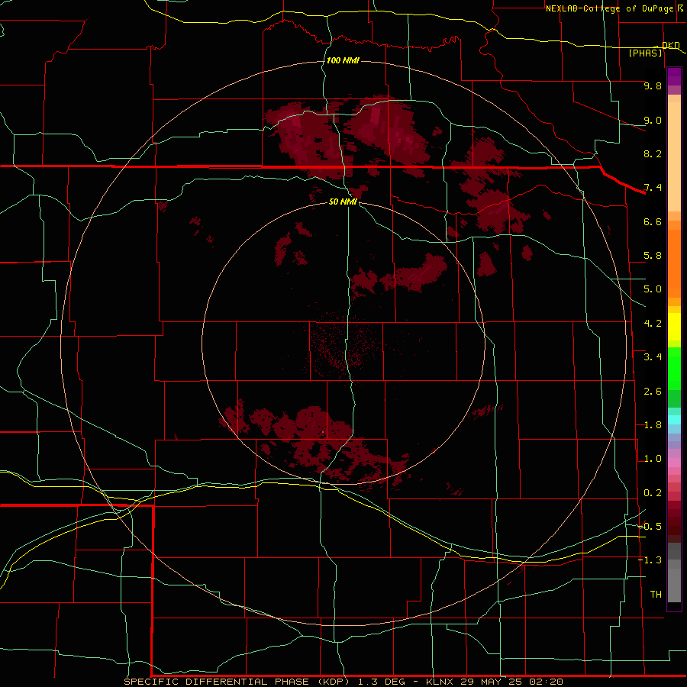Viewport: 687px width, 687px height.
Task: Click the cyan segment of the color bar
Action: (x=674, y=420)
